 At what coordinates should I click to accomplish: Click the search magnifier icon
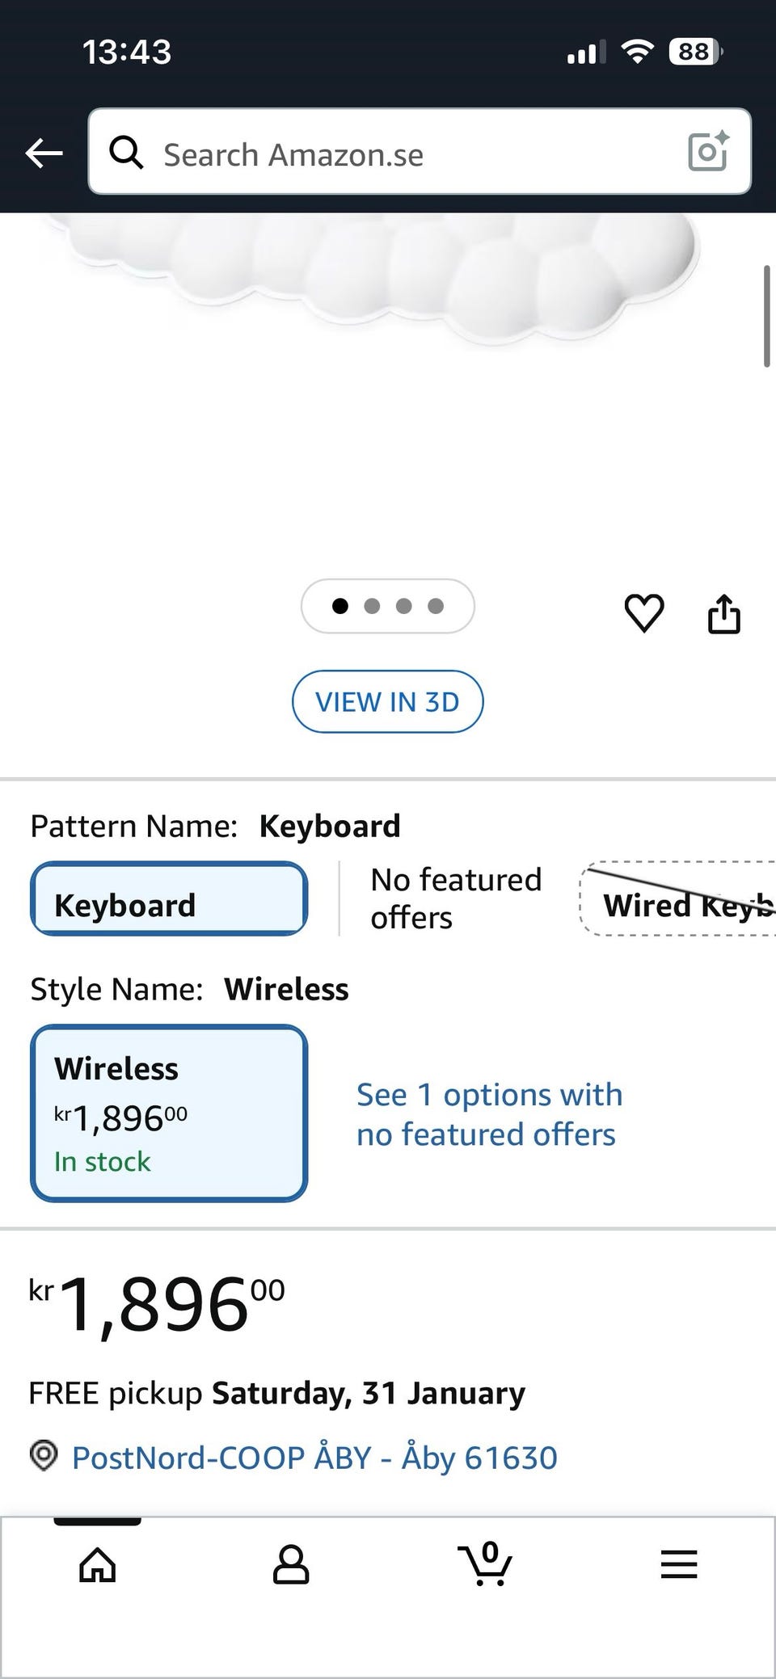tap(126, 152)
